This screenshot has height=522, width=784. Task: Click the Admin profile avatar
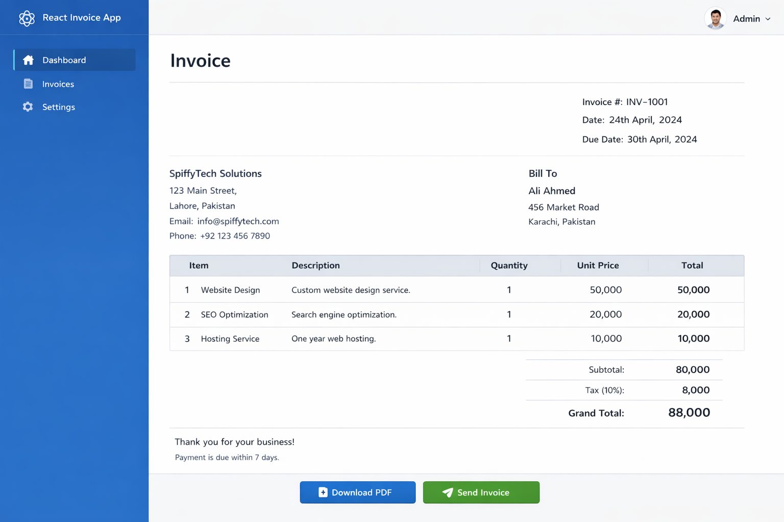tap(715, 19)
